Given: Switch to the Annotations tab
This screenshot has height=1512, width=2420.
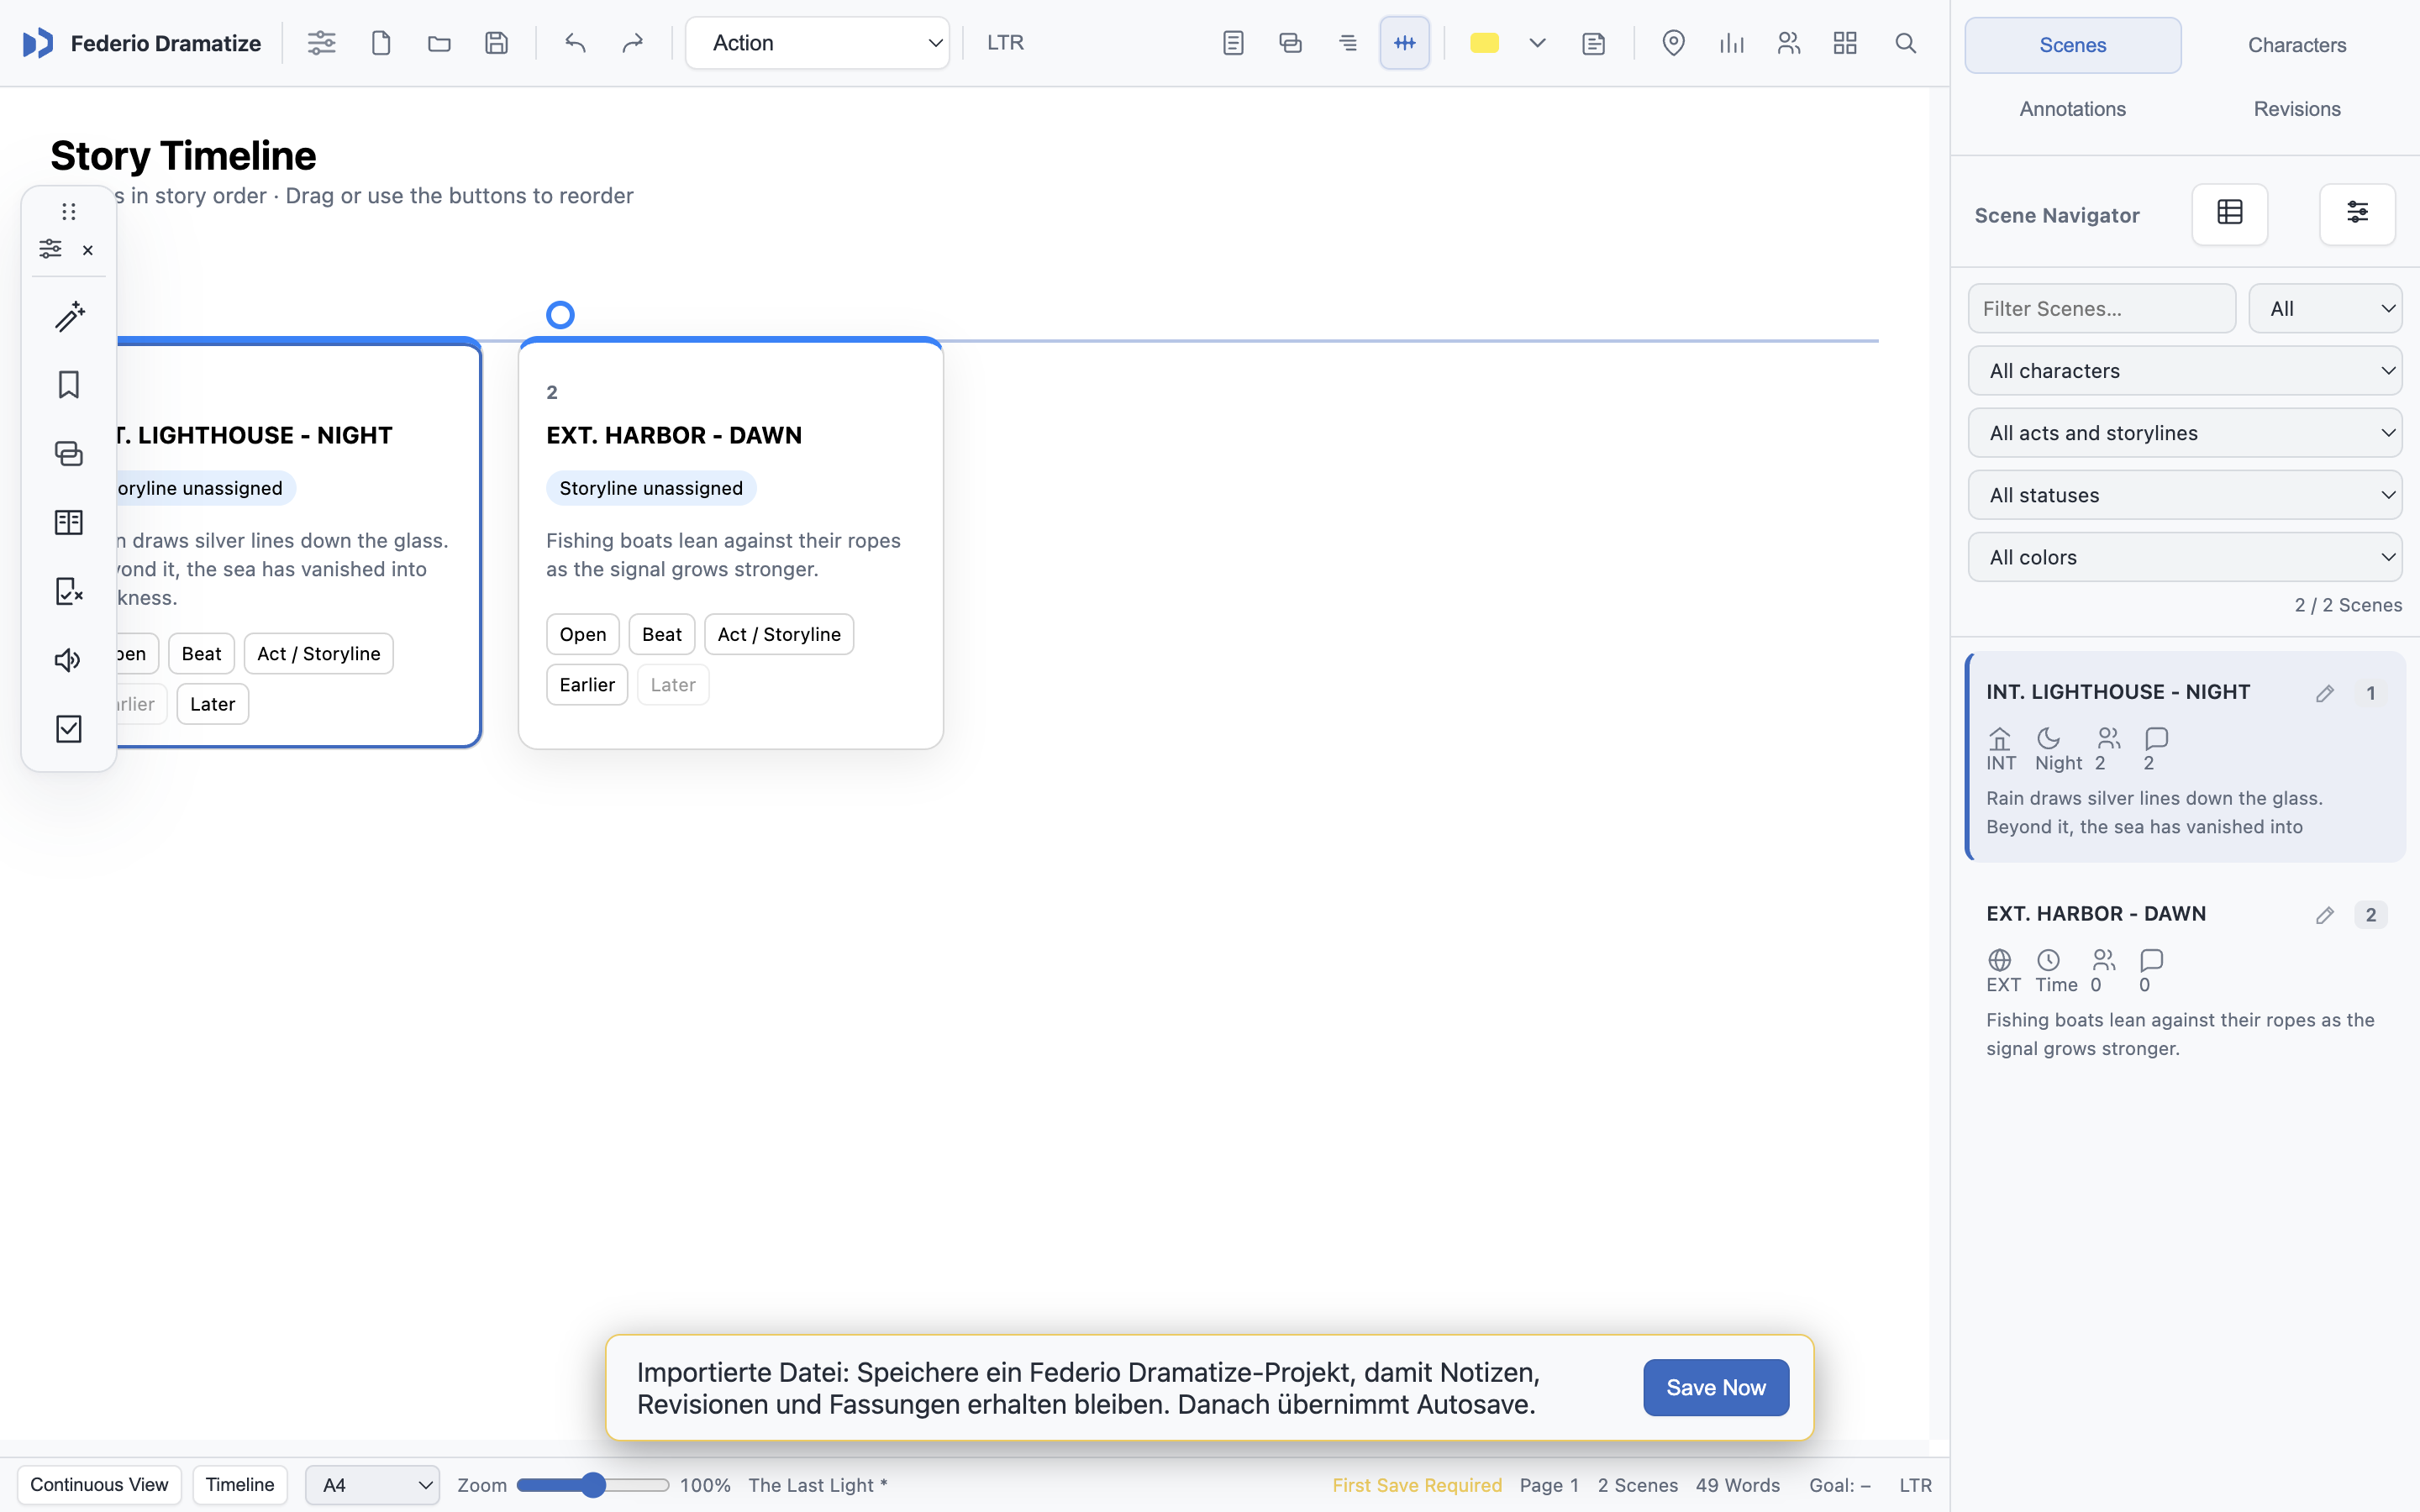Looking at the screenshot, I should click(x=2073, y=109).
